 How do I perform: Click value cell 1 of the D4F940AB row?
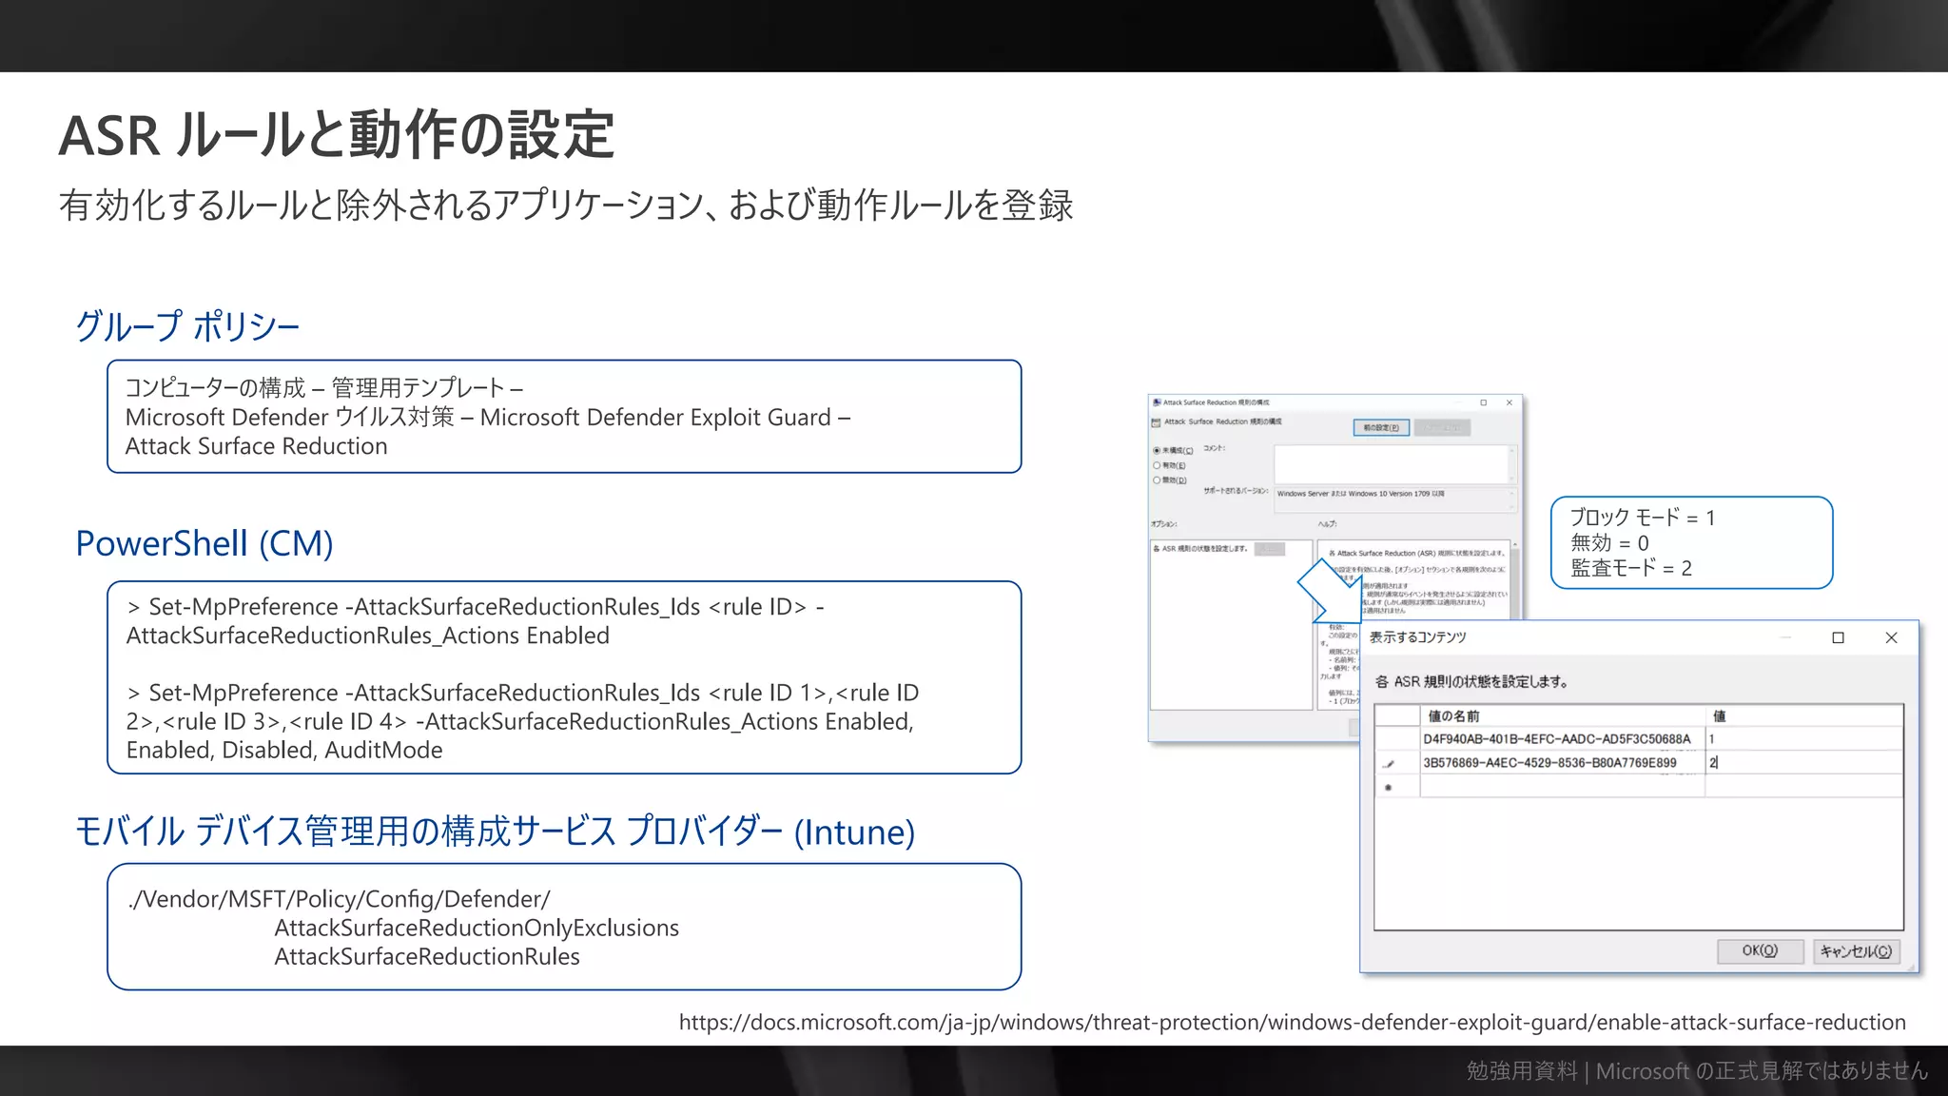click(x=1803, y=738)
